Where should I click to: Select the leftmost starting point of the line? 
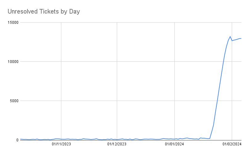pos(20,139)
